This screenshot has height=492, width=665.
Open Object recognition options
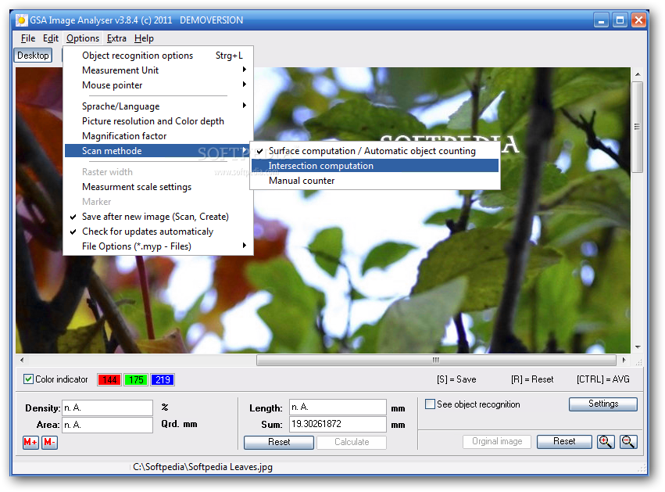(159, 56)
